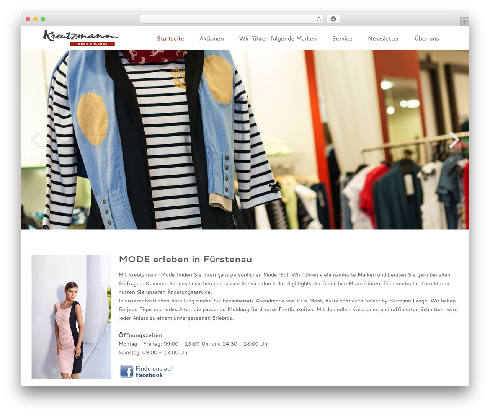Follow the Finde uns auf Facebook link
This screenshot has height=415, width=490.
coord(147,371)
